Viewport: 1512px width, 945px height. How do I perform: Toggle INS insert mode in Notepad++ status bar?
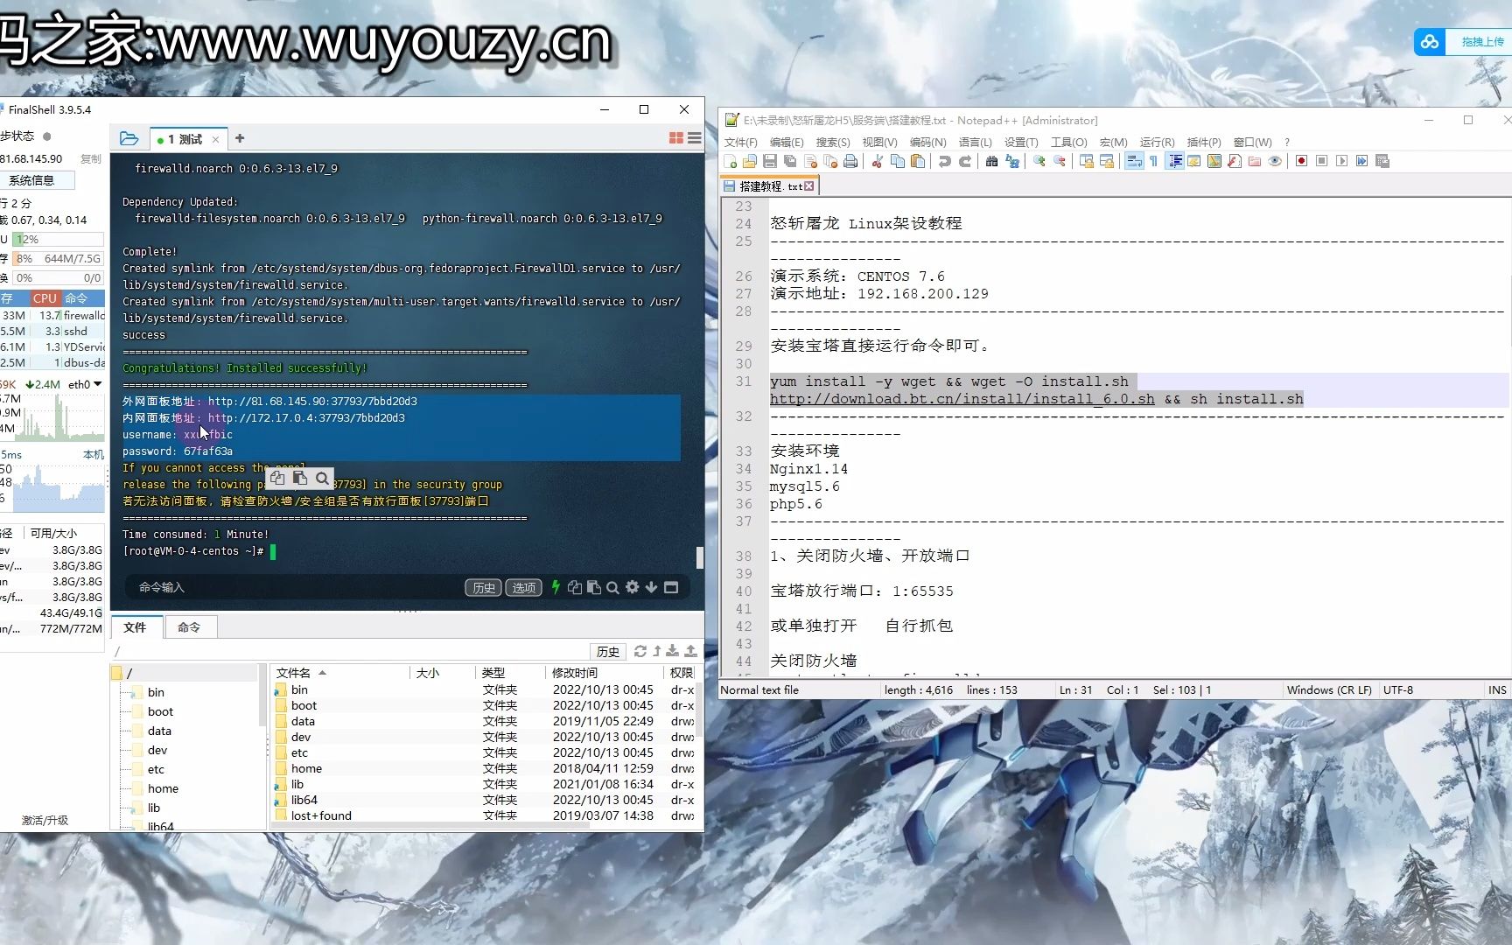1497,690
